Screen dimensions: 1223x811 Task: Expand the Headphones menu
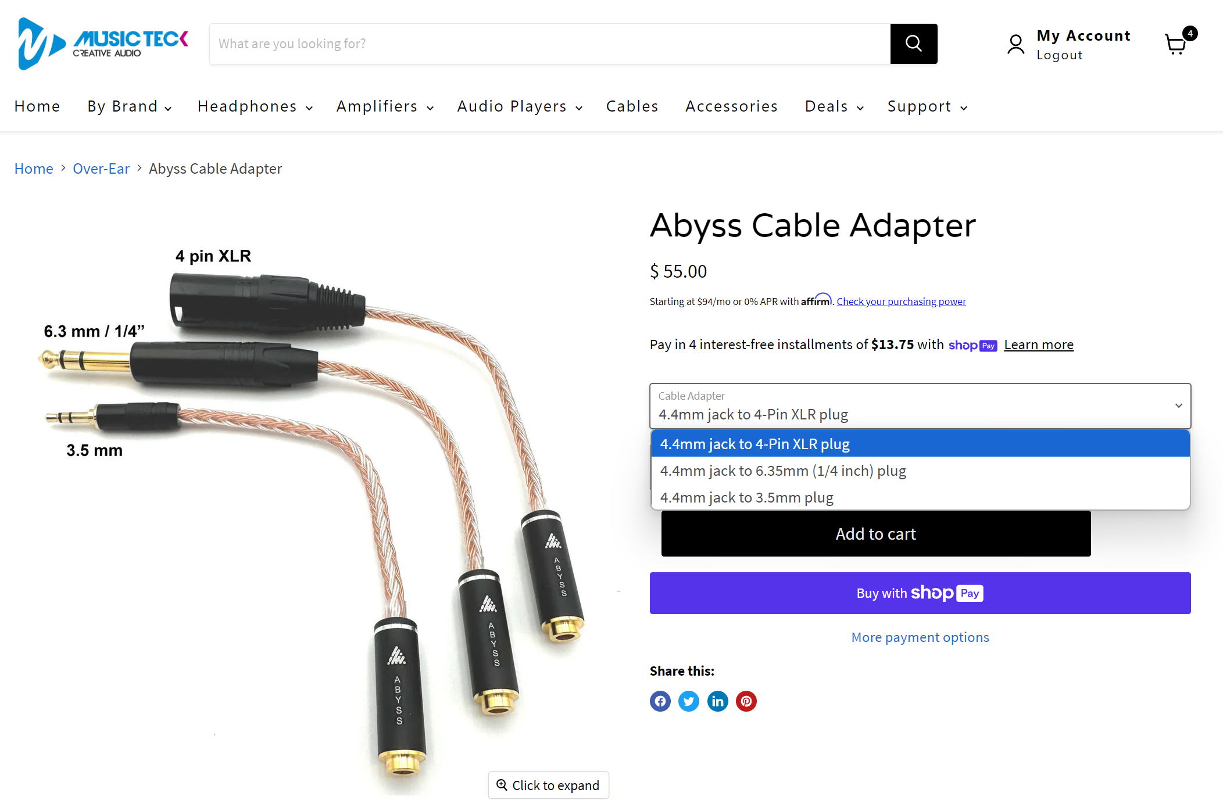pos(255,106)
